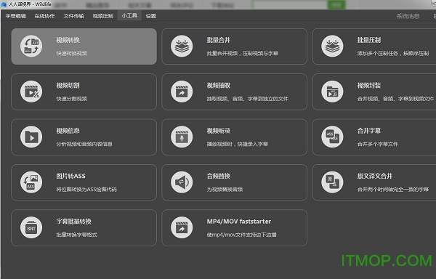
Task: Click the 批量合并视频，压制视频与字幕 description
Action: tap(243, 53)
